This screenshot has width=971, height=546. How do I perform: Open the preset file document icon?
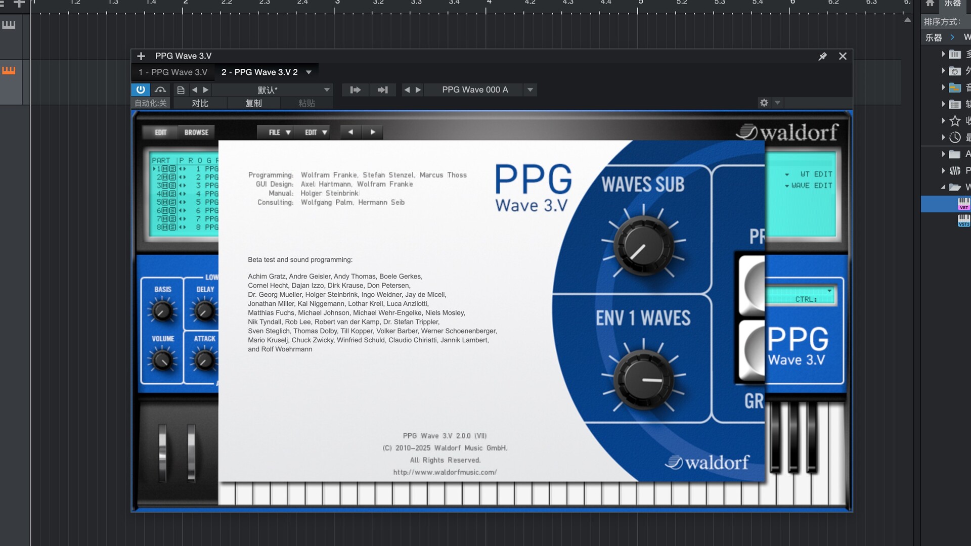click(181, 90)
